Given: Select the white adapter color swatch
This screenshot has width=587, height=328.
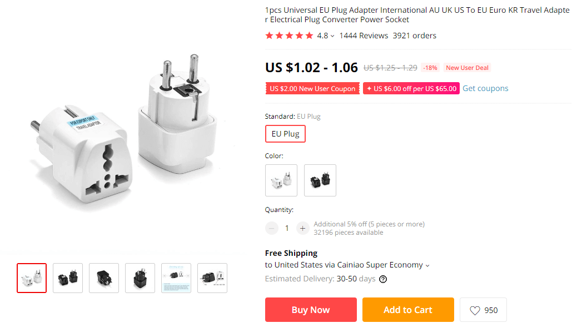Looking at the screenshot, I should pos(281,180).
